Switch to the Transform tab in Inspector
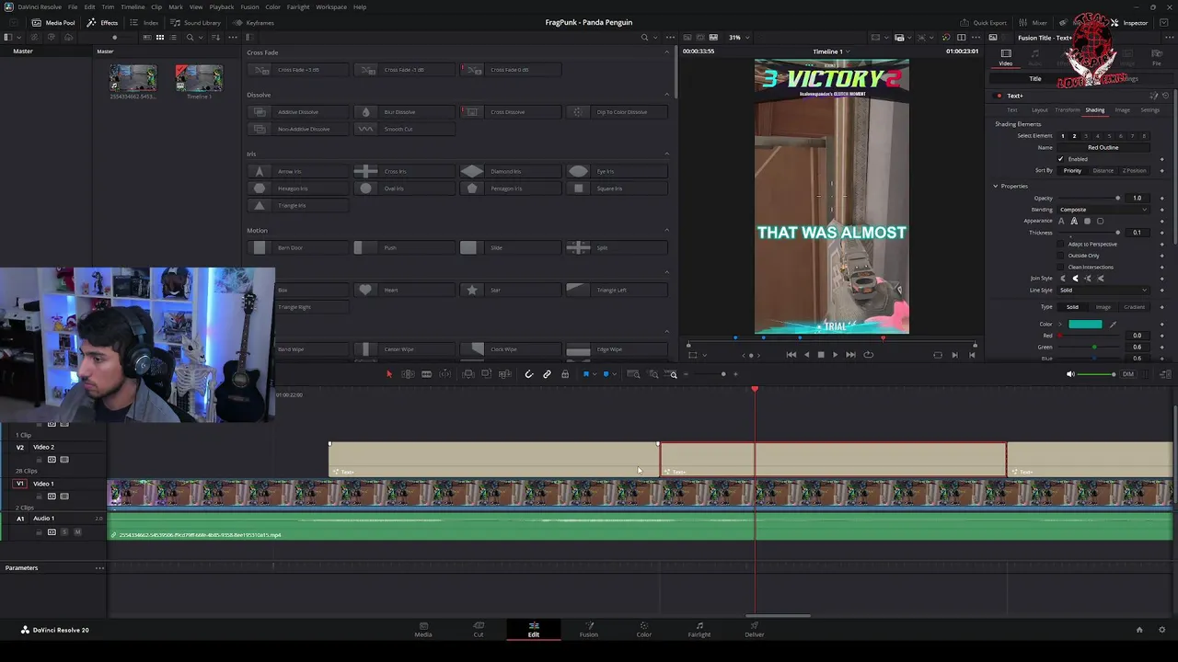The width and height of the screenshot is (1178, 662). coord(1068,110)
